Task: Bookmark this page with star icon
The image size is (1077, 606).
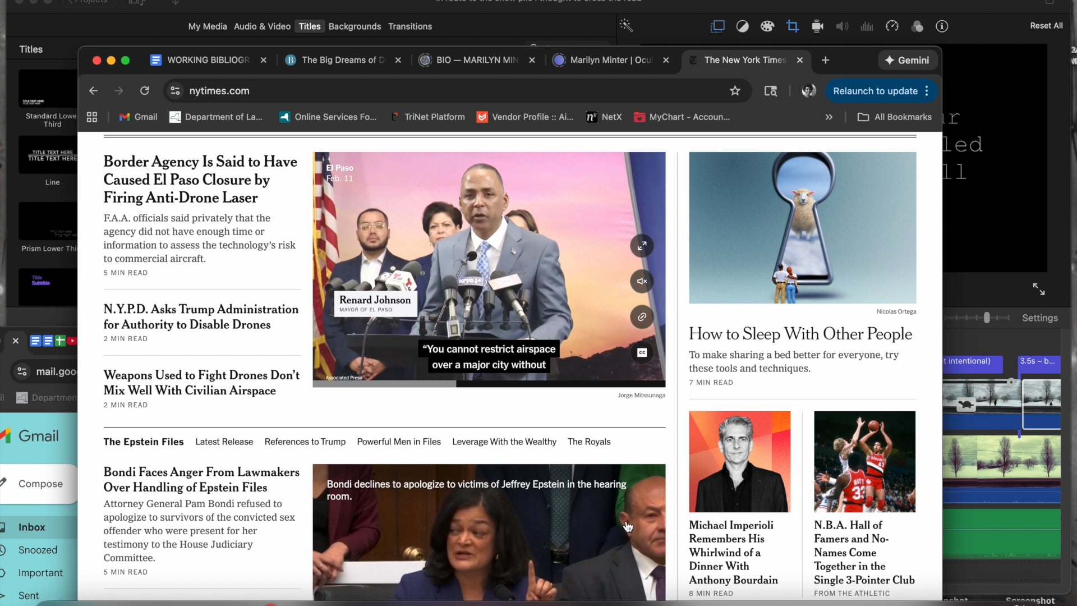Action: [735, 91]
